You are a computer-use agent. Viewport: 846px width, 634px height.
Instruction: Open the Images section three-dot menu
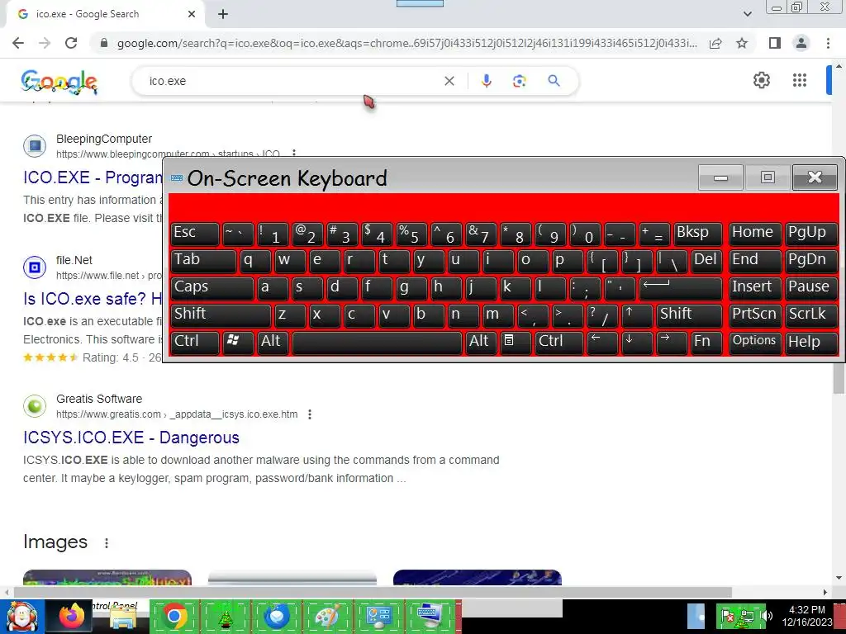click(107, 543)
